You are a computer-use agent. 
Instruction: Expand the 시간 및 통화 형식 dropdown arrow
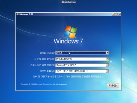[107, 59]
